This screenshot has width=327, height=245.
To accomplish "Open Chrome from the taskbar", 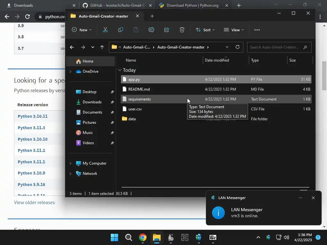I will [143, 237].
